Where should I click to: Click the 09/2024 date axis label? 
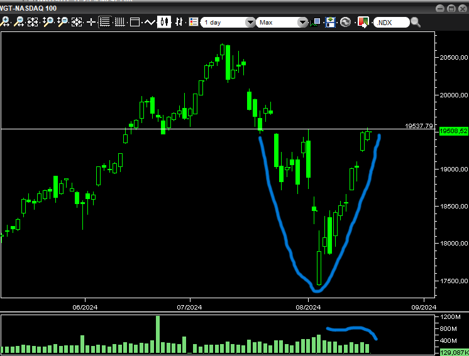424,307
